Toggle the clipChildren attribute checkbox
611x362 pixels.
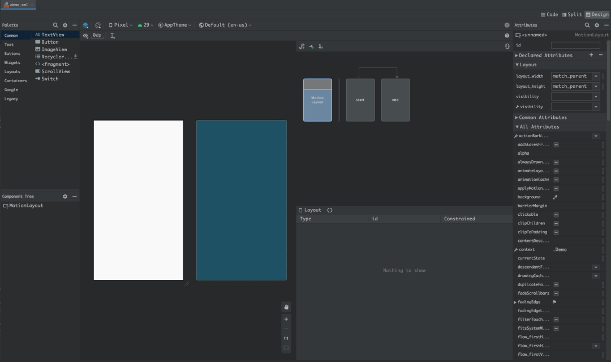pos(556,223)
